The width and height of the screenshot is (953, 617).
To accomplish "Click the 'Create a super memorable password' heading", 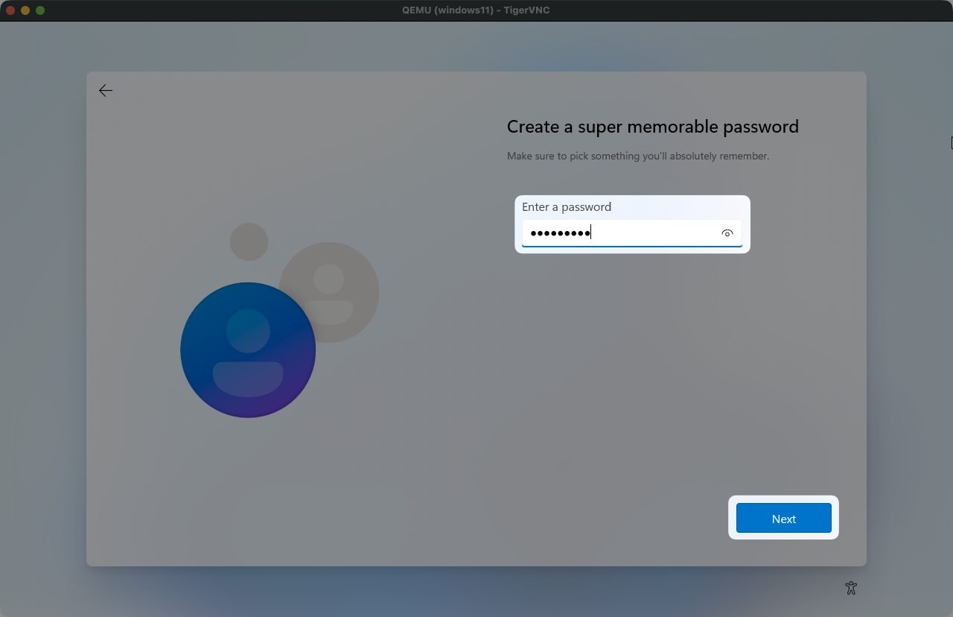I will [652, 127].
